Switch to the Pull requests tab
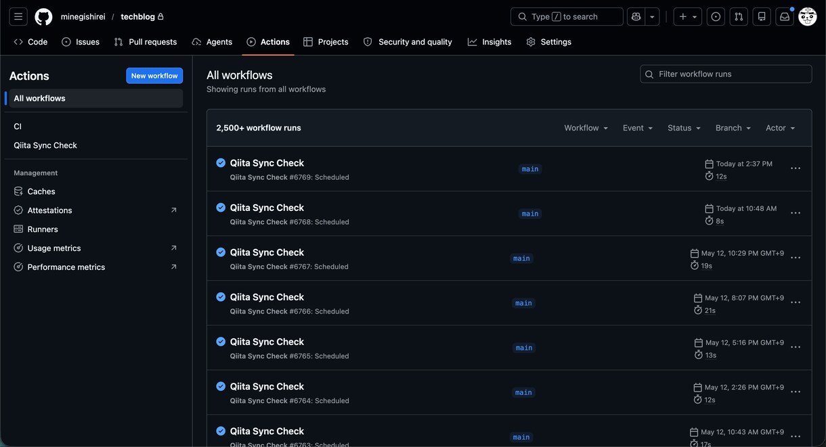Viewport: 826px width, 447px height. pyautogui.click(x=146, y=42)
